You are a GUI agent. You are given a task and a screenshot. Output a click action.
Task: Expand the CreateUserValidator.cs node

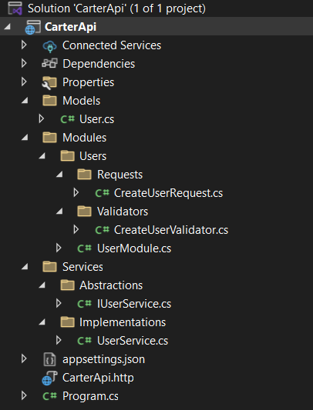(x=76, y=229)
